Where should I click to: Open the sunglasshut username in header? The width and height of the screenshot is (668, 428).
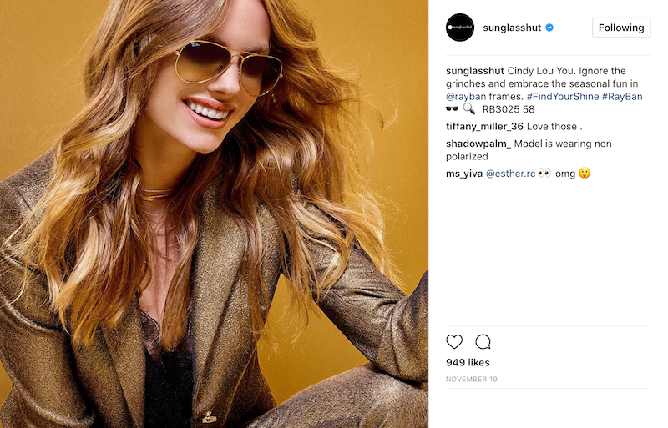click(x=512, y=28)
